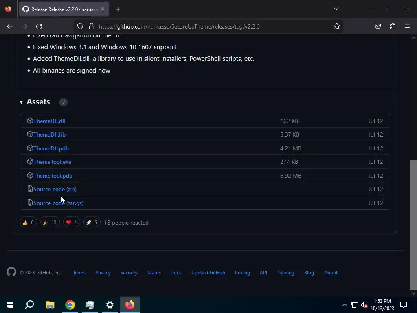Open File Explorer from the taskbar
Viewport: 417px width, 313px height.
[x=50, y=305]
